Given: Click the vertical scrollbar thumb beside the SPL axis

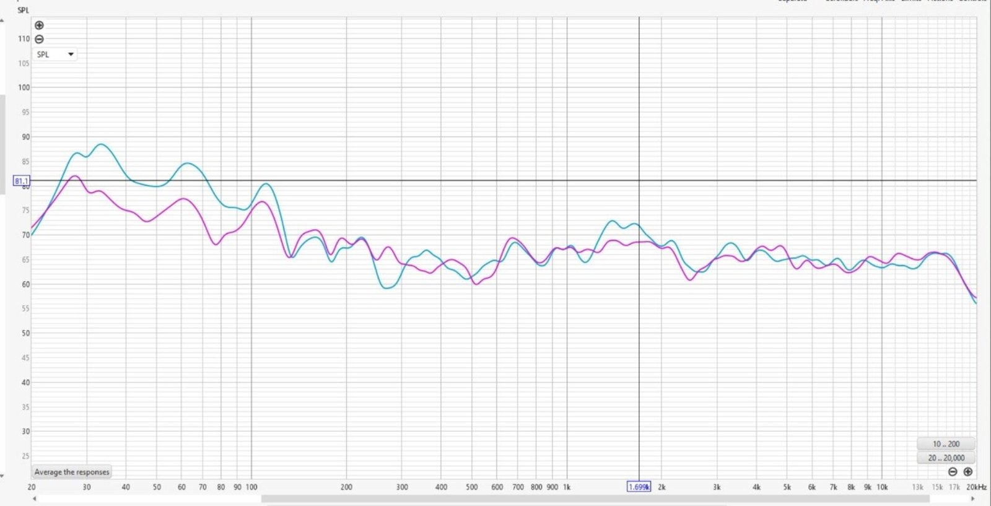Looking at the screenshot, I should pyautogui.click(x=2, y=144).
